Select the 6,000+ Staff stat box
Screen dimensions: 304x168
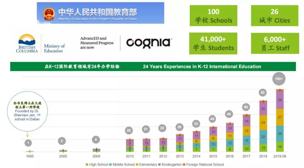click(275, 43)
